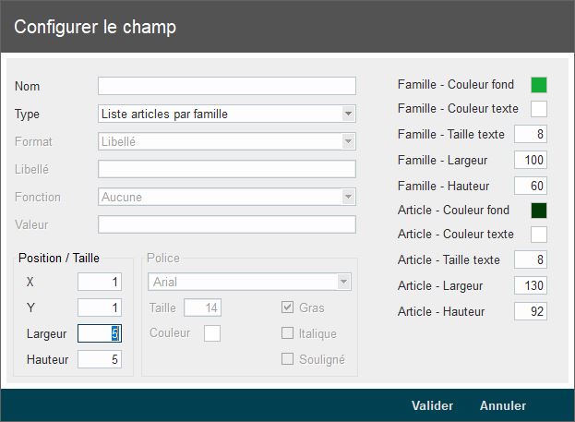Pick the Article - Couleur texte swatch
575x422 pixels.
[539, 235]
